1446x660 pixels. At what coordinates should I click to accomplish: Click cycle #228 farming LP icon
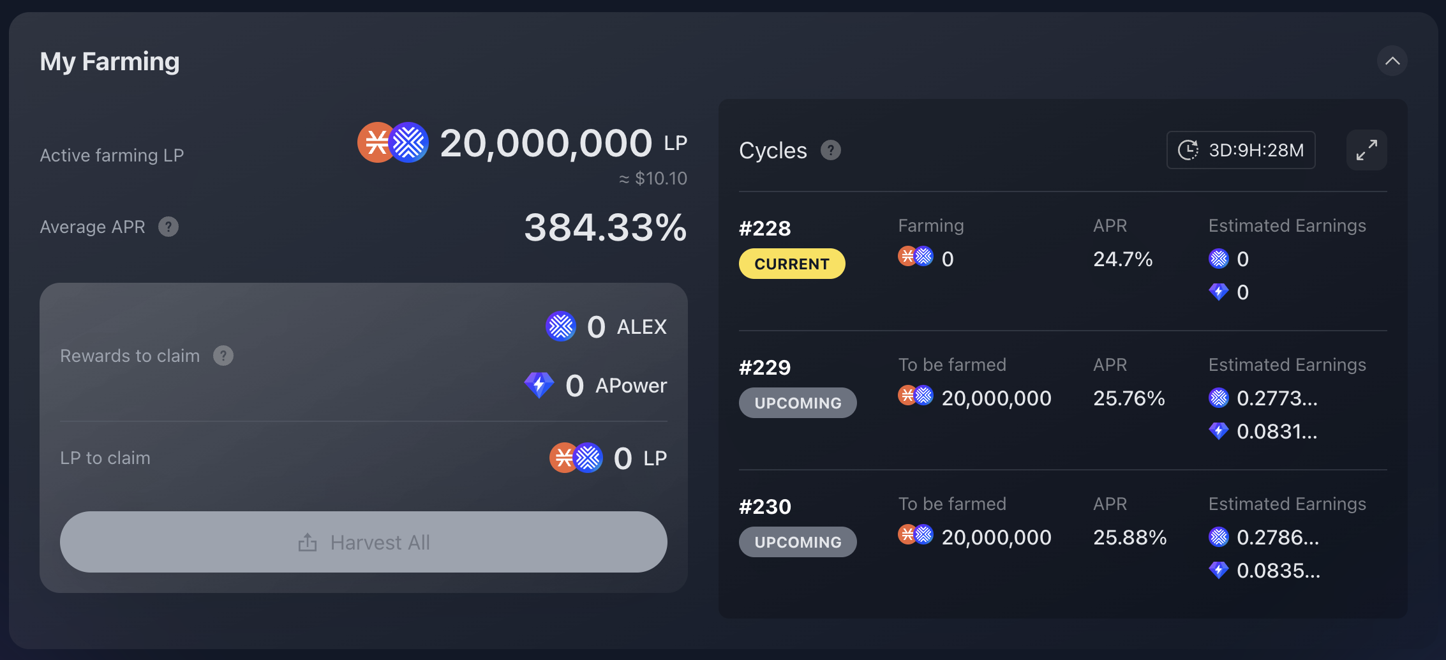[x=916, y=257]
